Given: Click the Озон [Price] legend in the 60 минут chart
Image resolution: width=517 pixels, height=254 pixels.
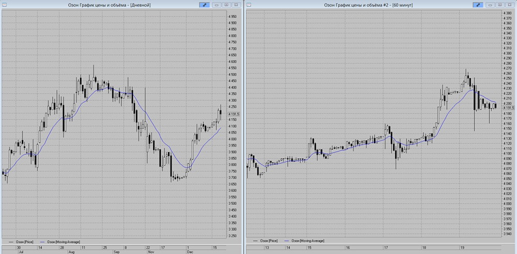Looking at the screenshot, I should click(265, 241).
